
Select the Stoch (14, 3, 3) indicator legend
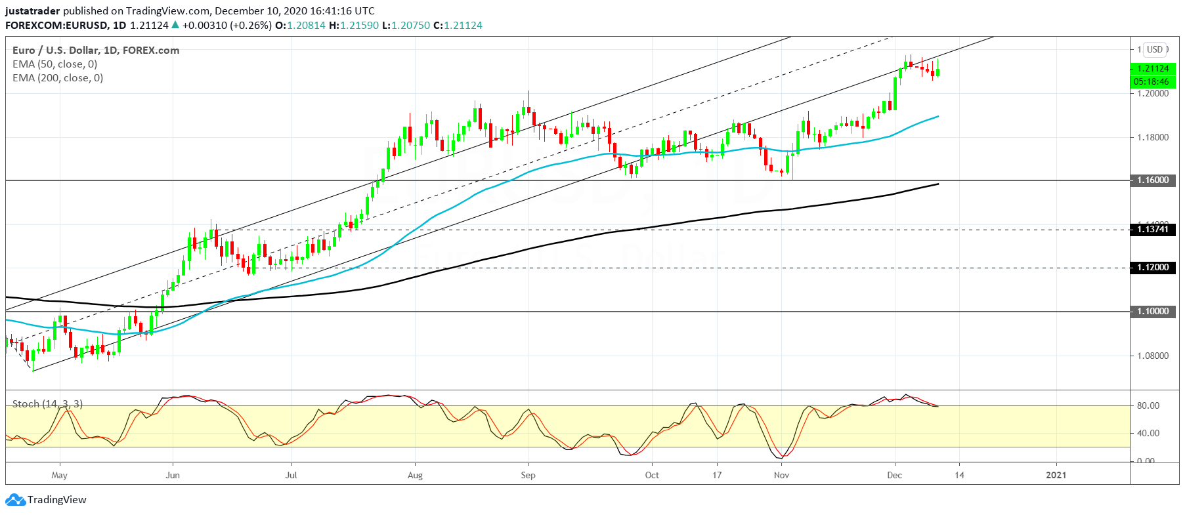tap(47, 403)
